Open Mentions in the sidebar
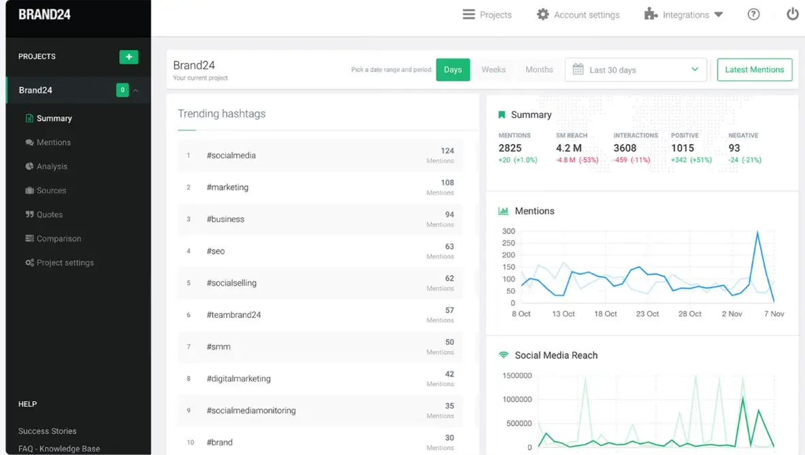 [x=53, y=142]
